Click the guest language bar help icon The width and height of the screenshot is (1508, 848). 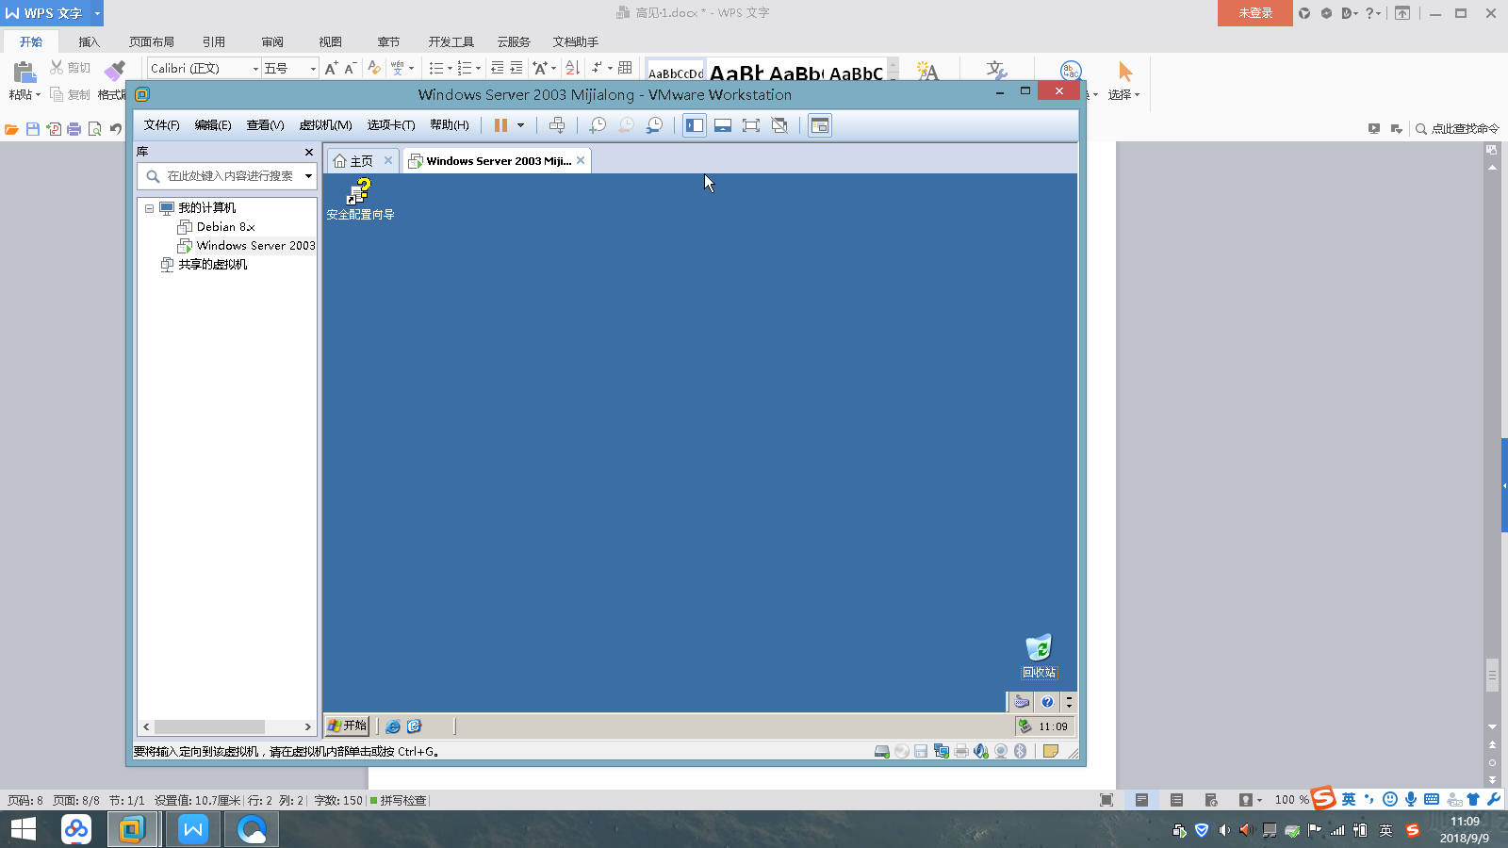point(1047,702)
